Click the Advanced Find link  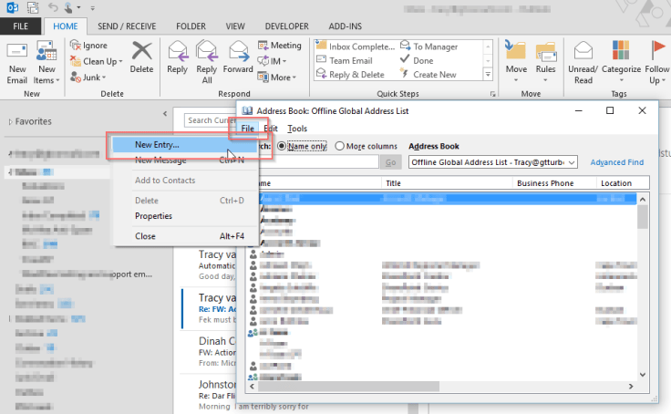click(x=616, y=162)
